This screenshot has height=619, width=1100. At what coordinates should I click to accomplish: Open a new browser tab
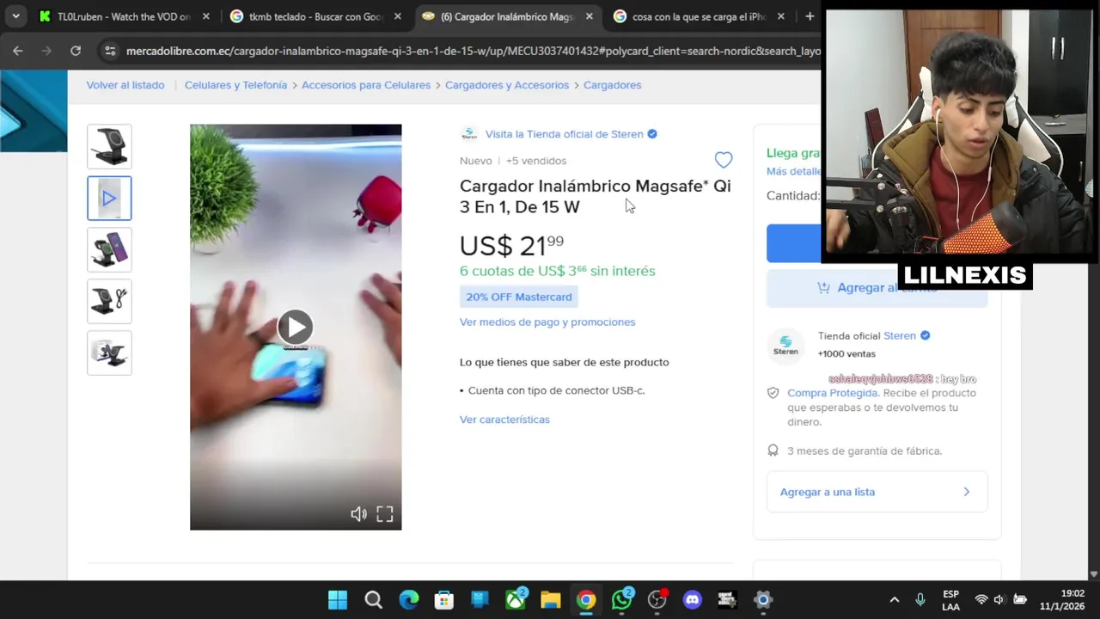pyautogui.click(x=810, y=16)
